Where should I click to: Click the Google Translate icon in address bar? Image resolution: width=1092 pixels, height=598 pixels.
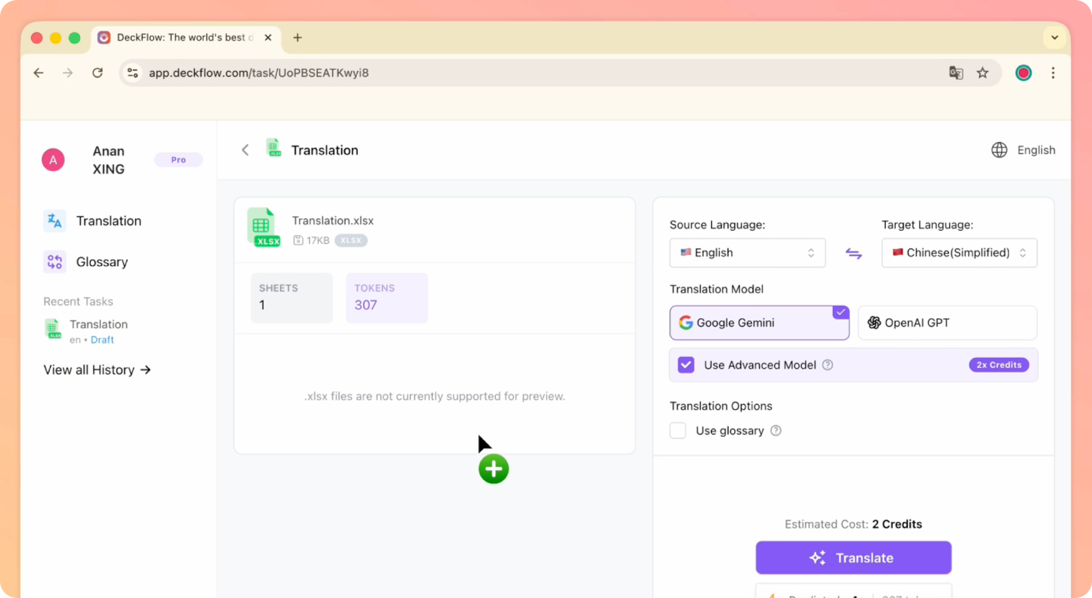pos(956,73)
